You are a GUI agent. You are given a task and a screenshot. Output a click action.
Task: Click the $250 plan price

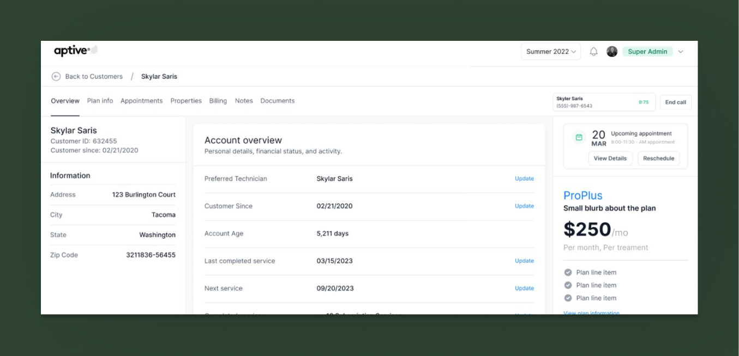(x=587, y=230)
